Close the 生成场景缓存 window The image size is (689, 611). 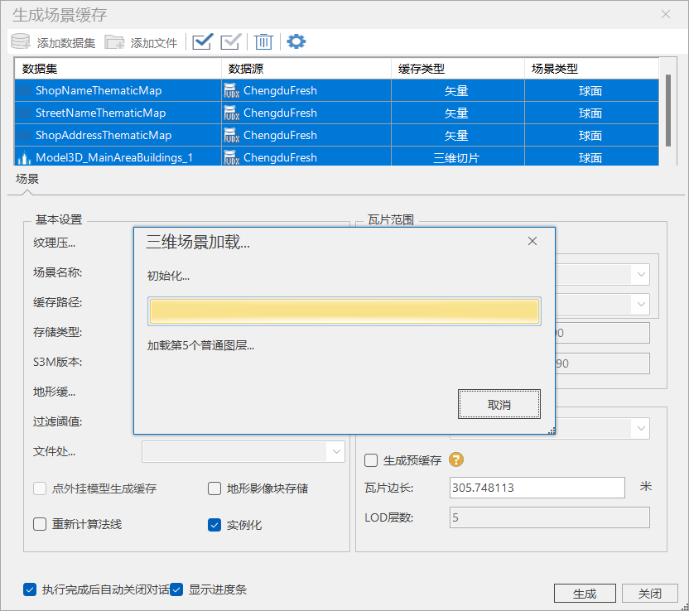(x=666, y=15)
